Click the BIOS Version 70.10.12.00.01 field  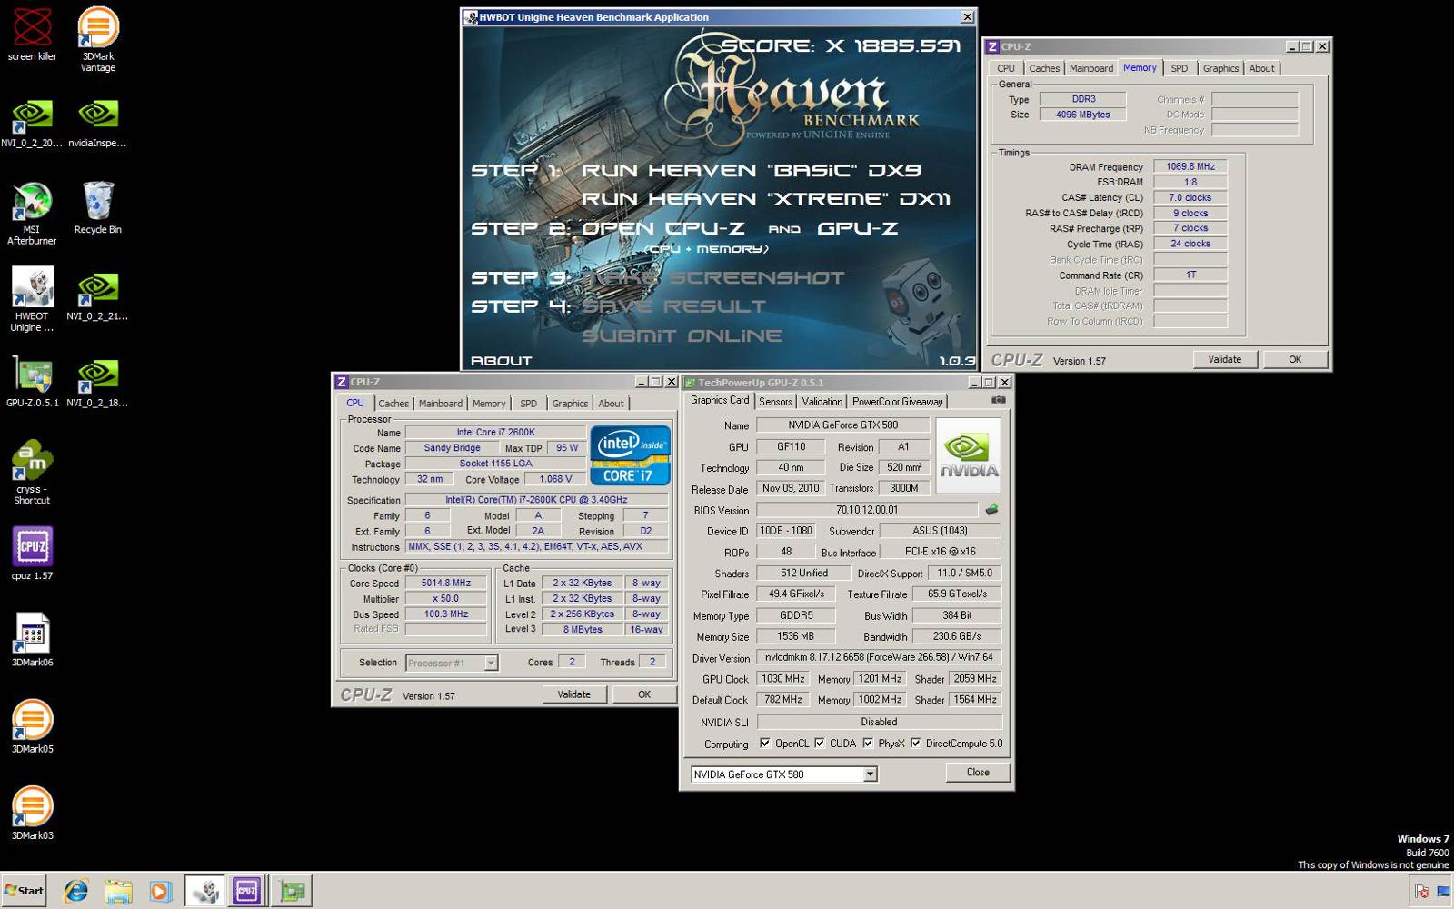pyautogui.click(x=867, y=510)
